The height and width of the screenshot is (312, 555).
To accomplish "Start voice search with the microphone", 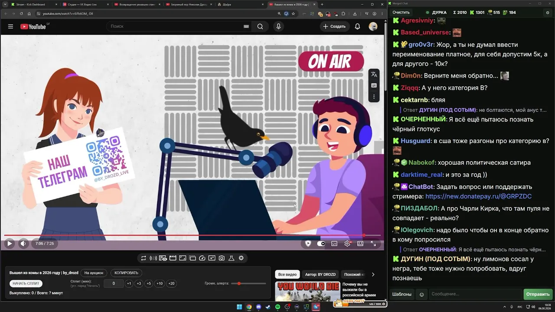I will point(278,26).
